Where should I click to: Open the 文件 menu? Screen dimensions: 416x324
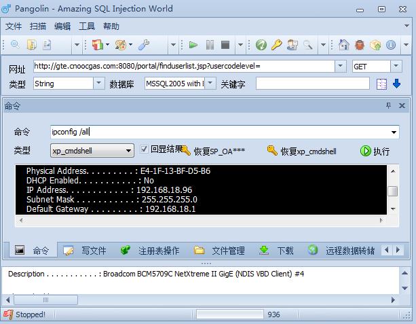14,26
